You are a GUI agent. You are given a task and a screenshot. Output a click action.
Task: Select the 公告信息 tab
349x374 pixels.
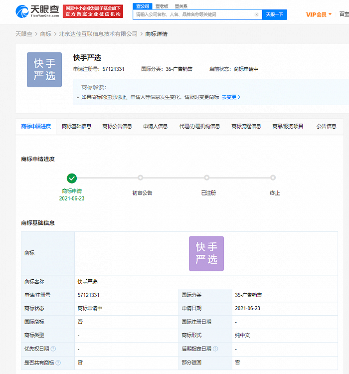coord(327,127)
